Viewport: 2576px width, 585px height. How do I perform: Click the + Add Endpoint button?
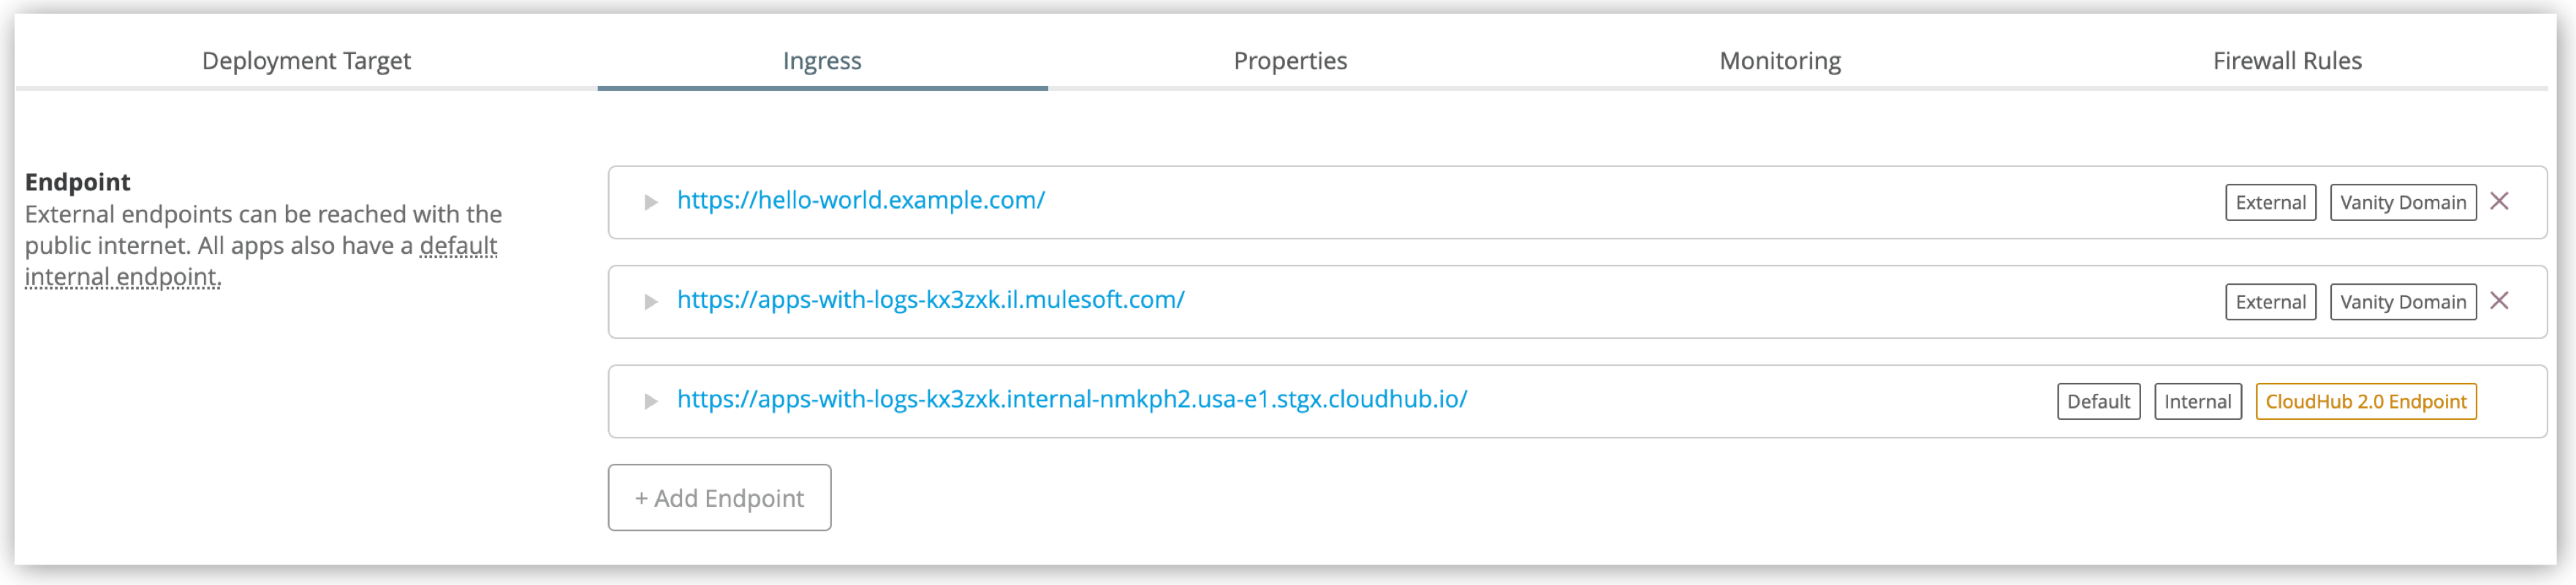pyautogui.click(x=719, y=497)
